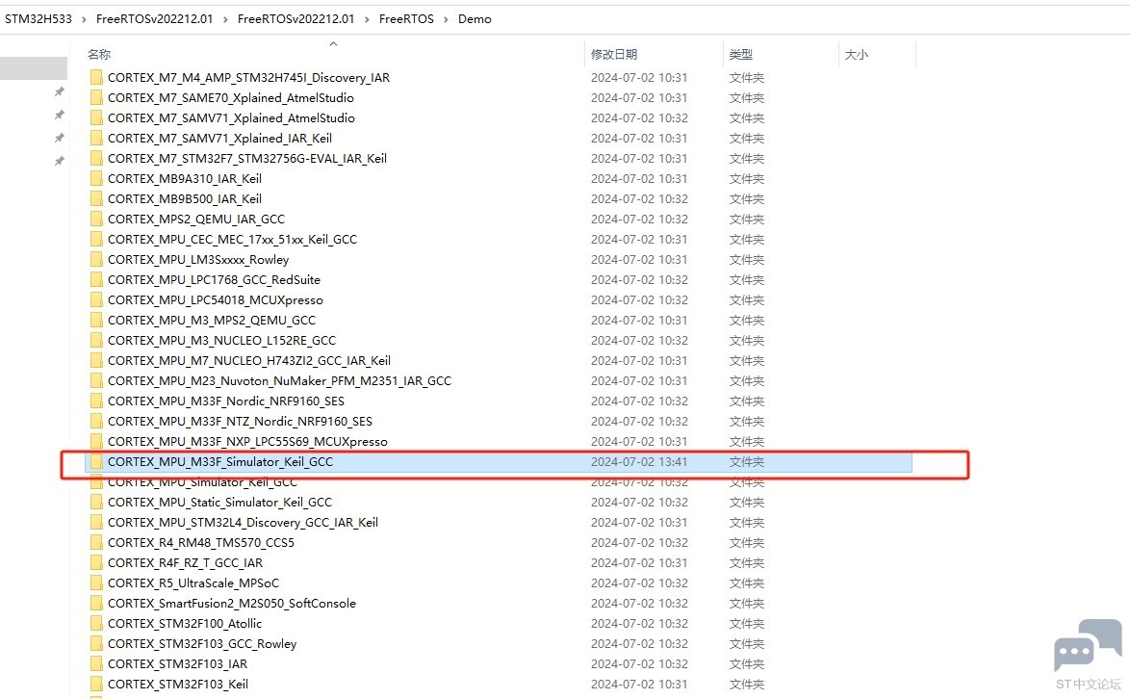The image size is (1130, 699).
Task: Select folder icon of CORTEX_MPS2_QEMU_IAR_GCC
Action: point(96,220)
